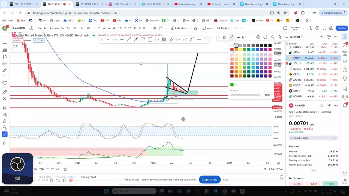Create an Alert from the top toolbar
This screenshot has height=196, width=349.
click(208, 28)
